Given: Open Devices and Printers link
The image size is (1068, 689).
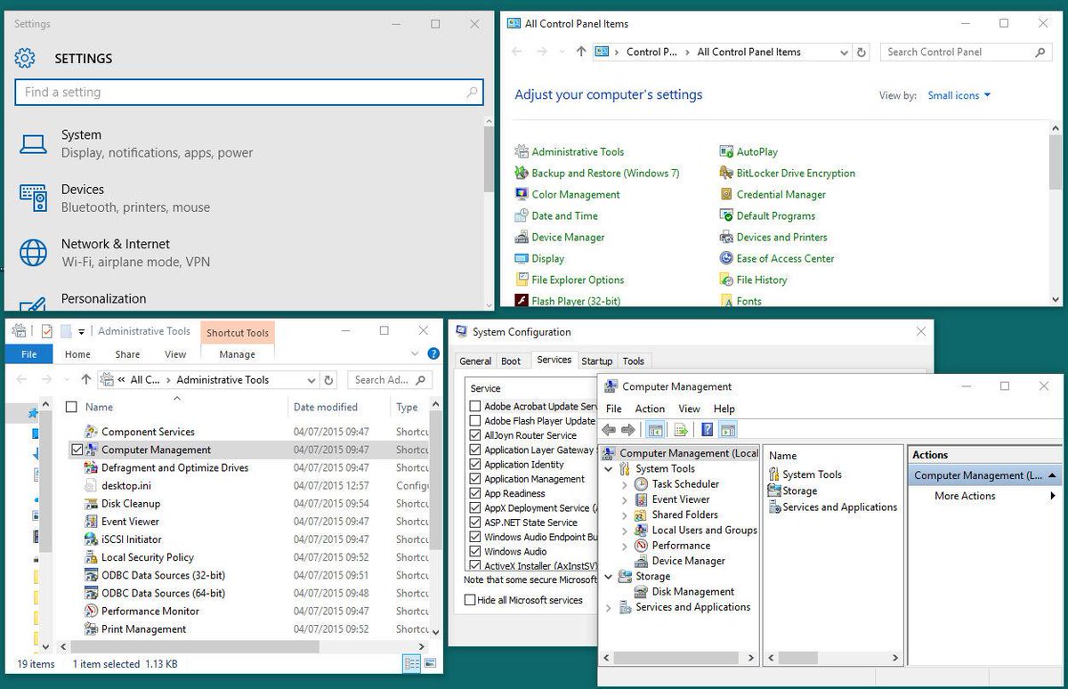Looking at the screenshot, I should [x=781, y=238].
